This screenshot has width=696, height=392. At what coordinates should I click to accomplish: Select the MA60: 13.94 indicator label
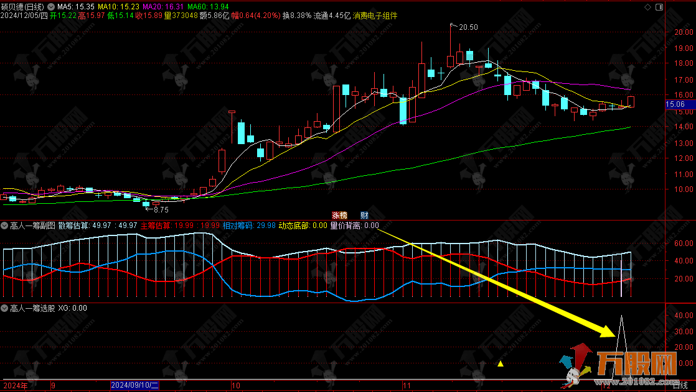point(208,7)
